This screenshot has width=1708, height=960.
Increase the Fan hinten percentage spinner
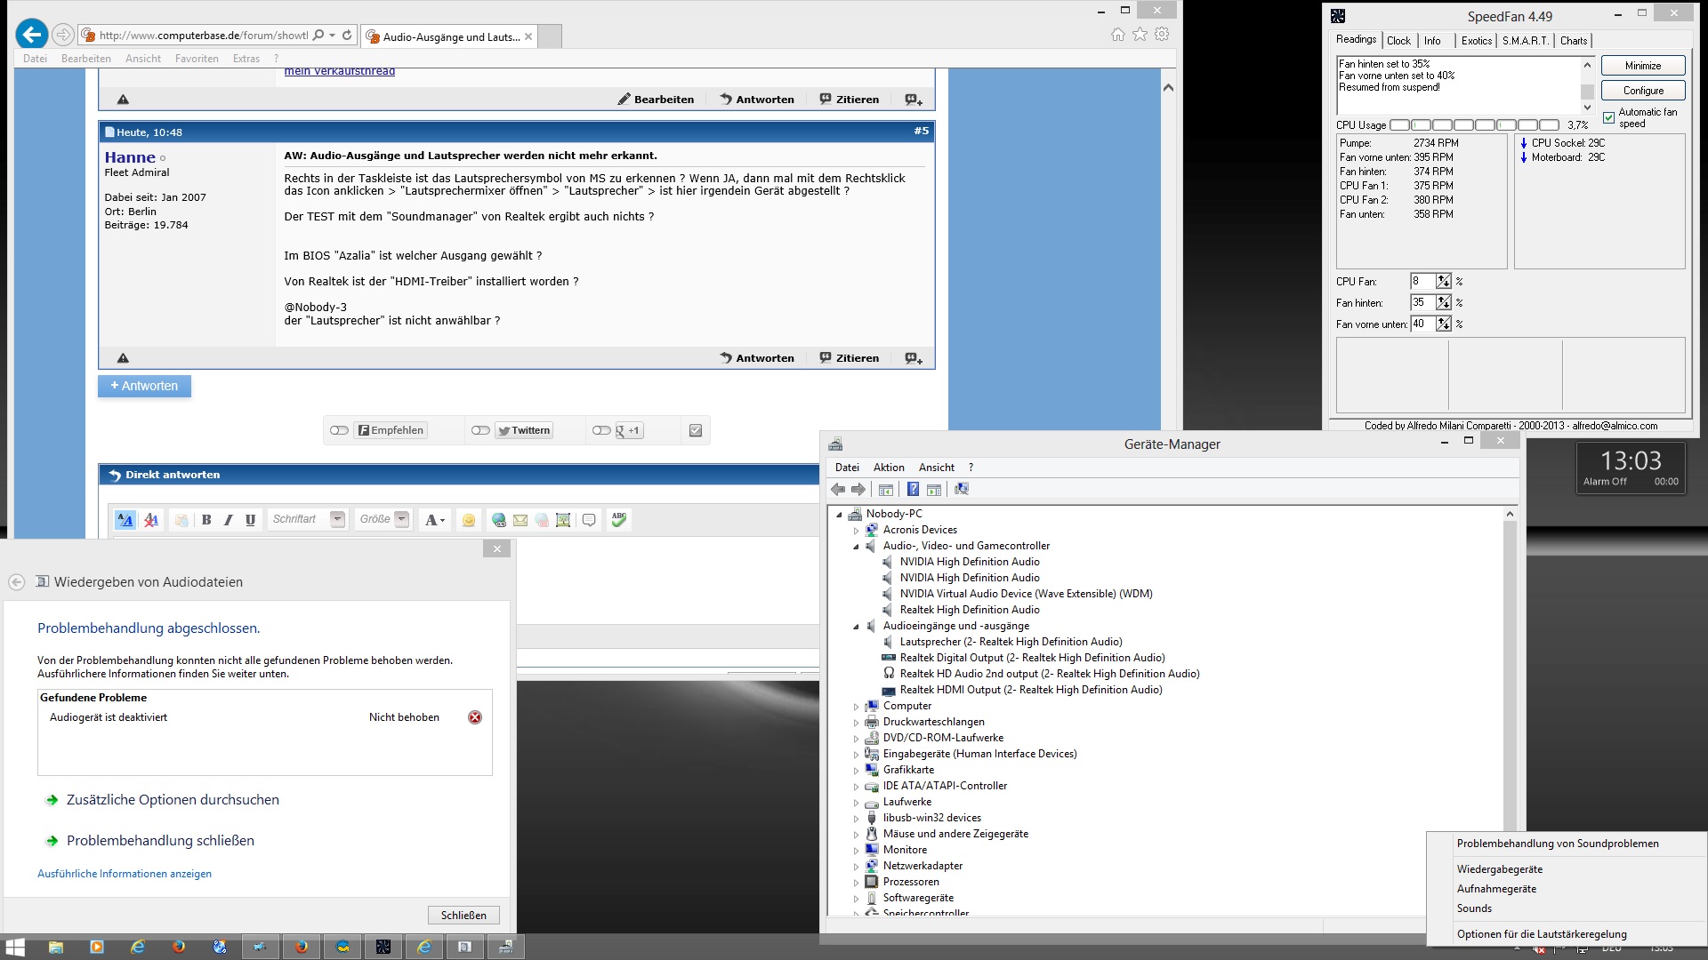pos(1443,299)
